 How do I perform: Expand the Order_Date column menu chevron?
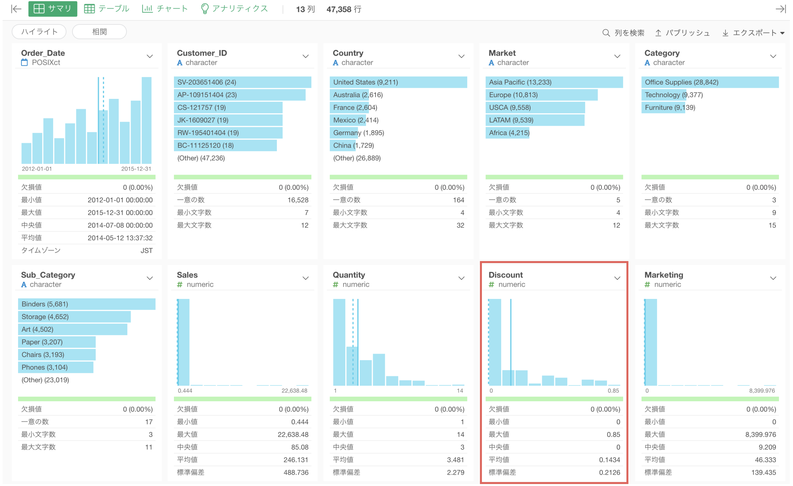point(150,56)
